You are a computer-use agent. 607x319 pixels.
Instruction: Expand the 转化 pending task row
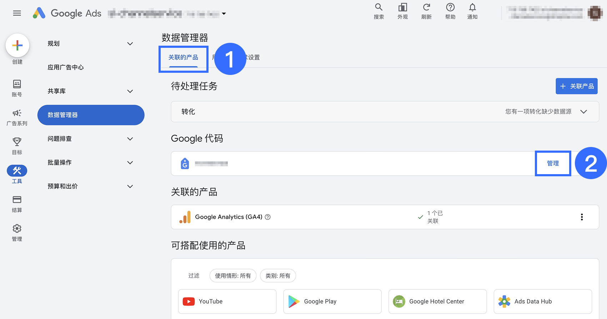tap(385, 112)
